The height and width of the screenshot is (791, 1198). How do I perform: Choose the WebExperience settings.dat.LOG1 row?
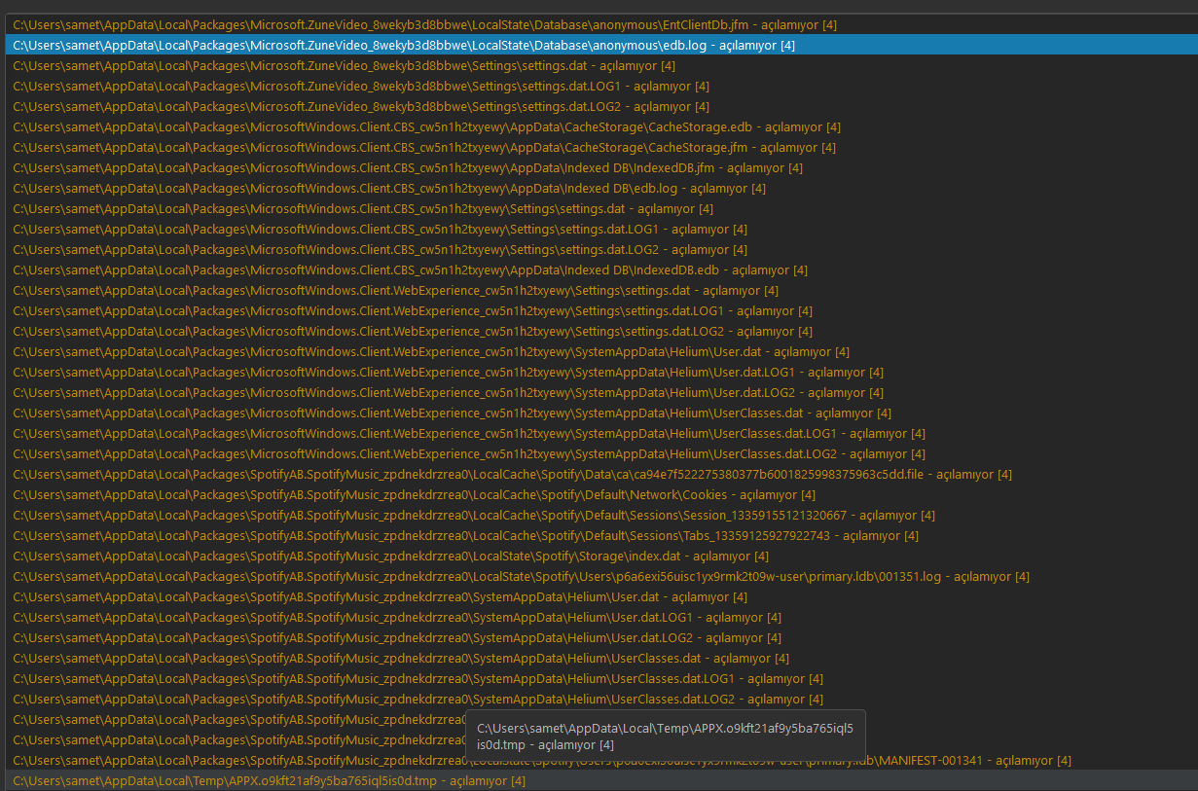(600, 310)
